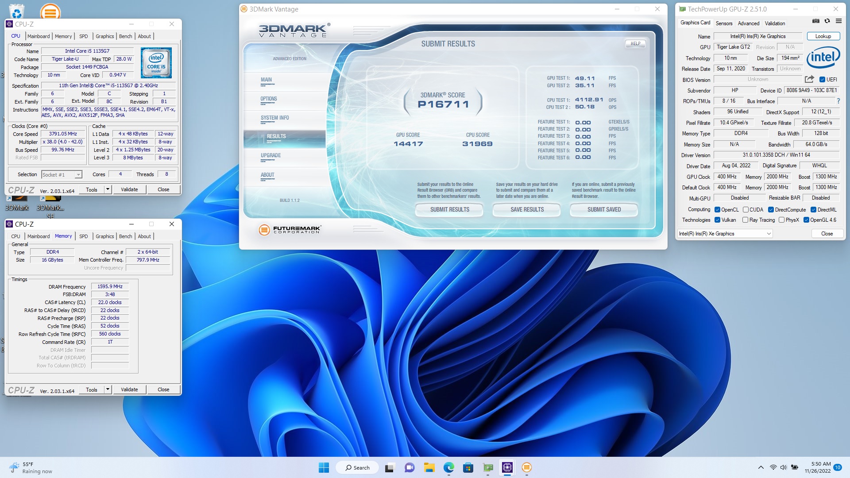Open the Intel Iris Xe Graphics selector dropdown
This screenshot has height=478, width=850.
point(725,234)
